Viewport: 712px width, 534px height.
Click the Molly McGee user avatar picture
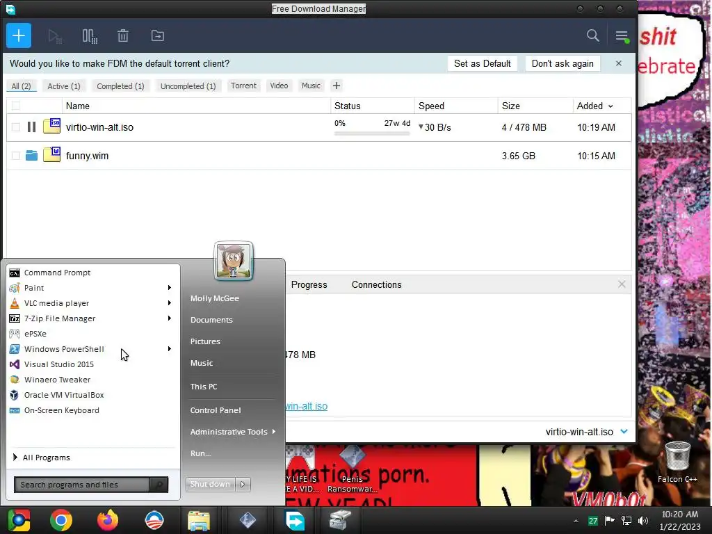coord(234,261)
